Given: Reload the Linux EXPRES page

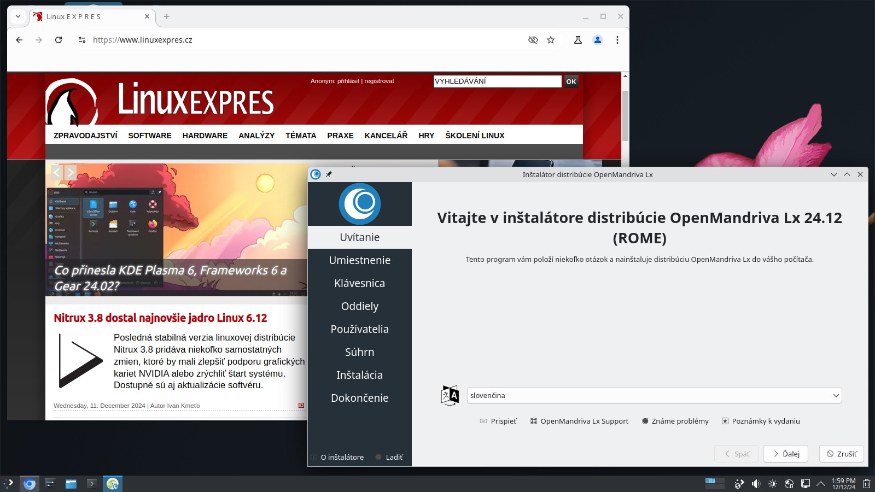Looking at the screenshot, I should 59,40.
